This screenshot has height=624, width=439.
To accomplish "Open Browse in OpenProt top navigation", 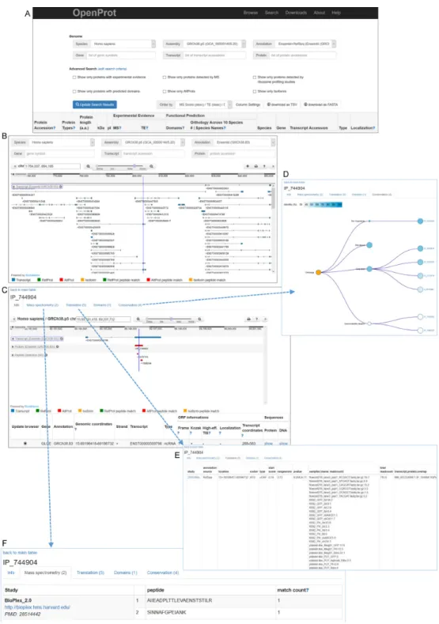I will coord(251,13).
